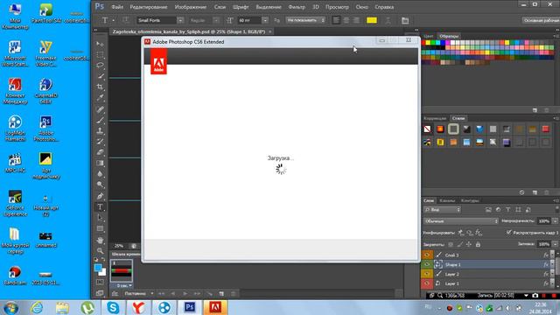
Task: Open the fill 100% dropdown arrow
Action: (x=555, y=245)
